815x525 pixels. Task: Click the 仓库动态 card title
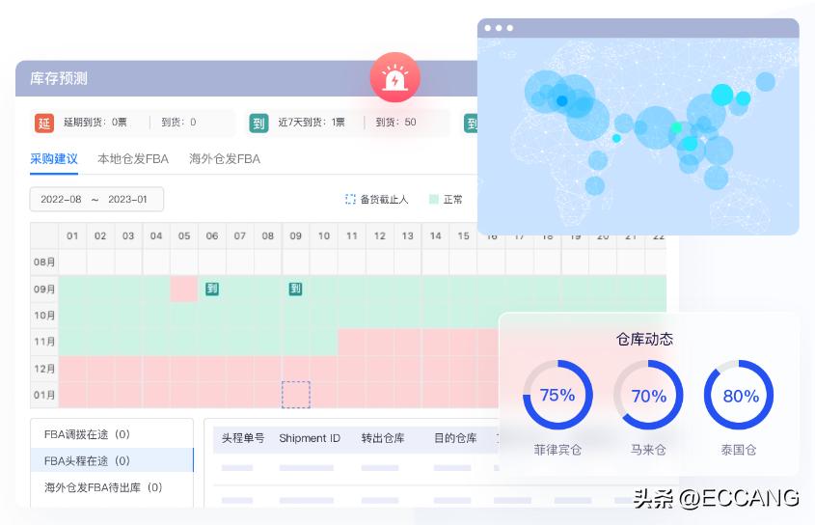644,340
